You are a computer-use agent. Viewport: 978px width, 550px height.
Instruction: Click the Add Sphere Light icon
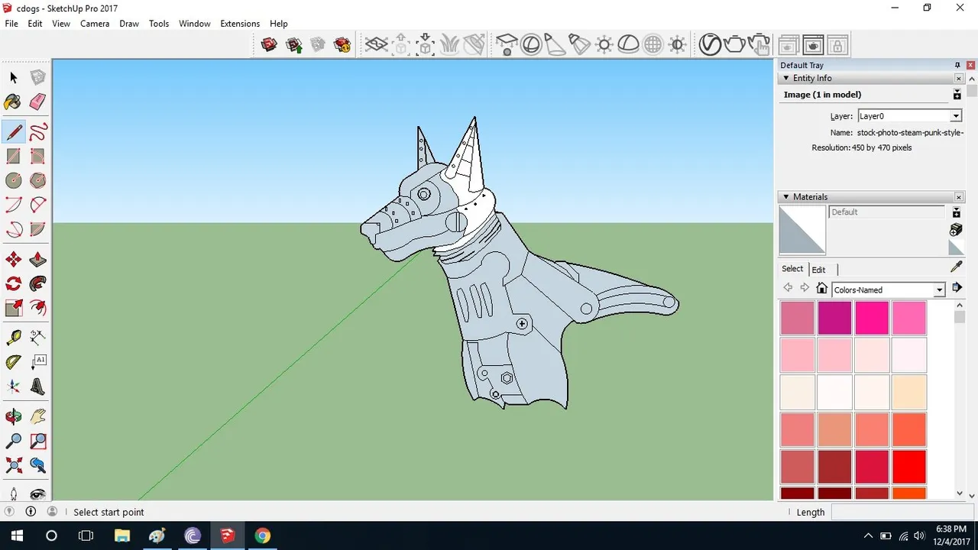coord(530,45)
